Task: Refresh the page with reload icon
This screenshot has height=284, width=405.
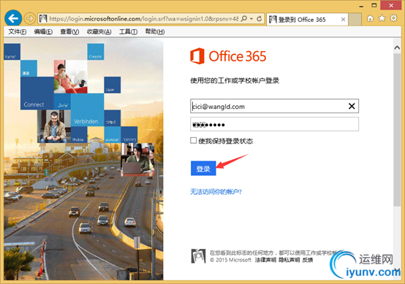Action: coord(259,18)
